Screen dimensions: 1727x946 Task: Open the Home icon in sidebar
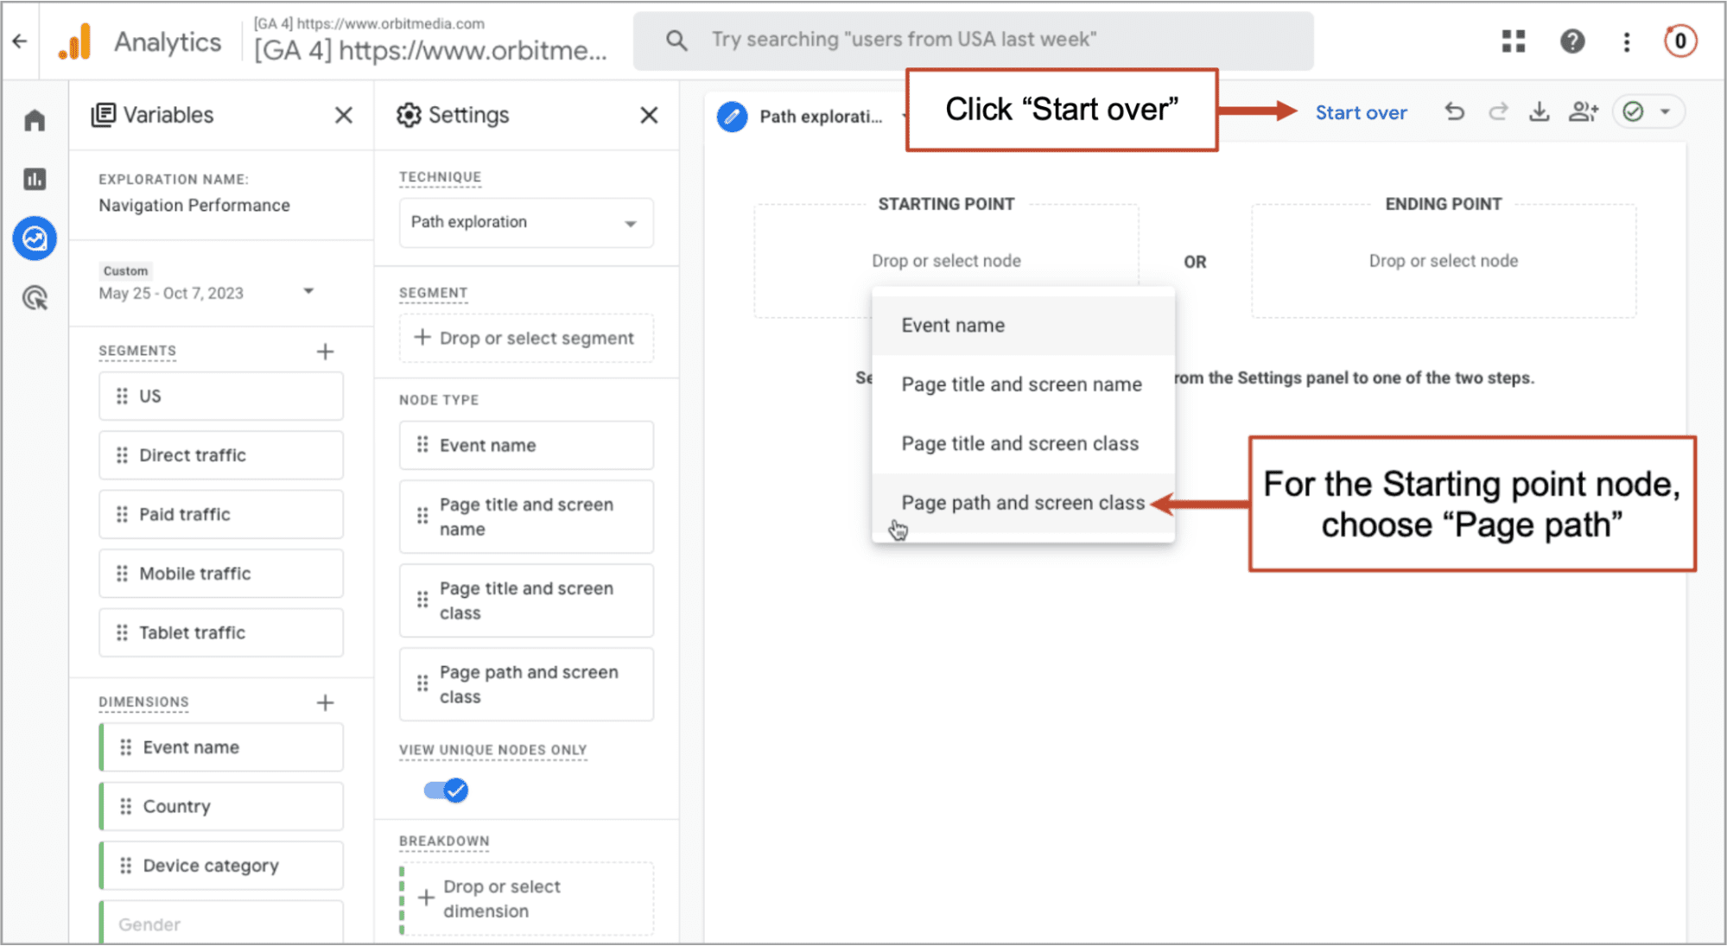[35, 120]
